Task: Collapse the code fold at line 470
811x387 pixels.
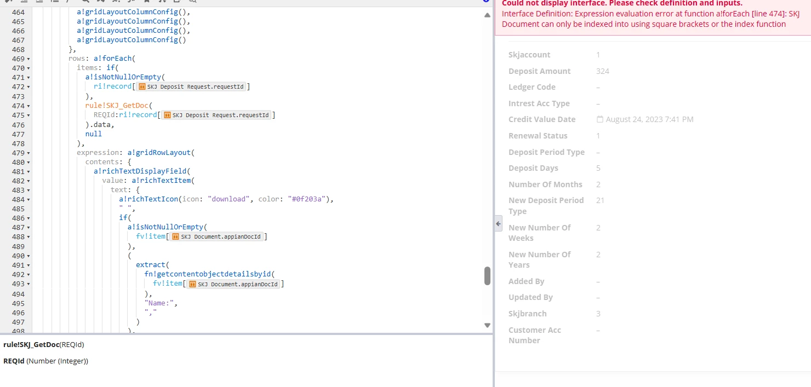Action: 28,68
